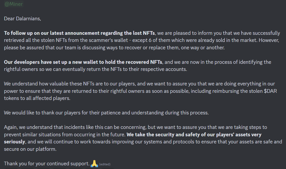The height and width of the screenshot is (169, 286).
Task: Click the text 'secure on our platform.'
Action: coord(30,149)
